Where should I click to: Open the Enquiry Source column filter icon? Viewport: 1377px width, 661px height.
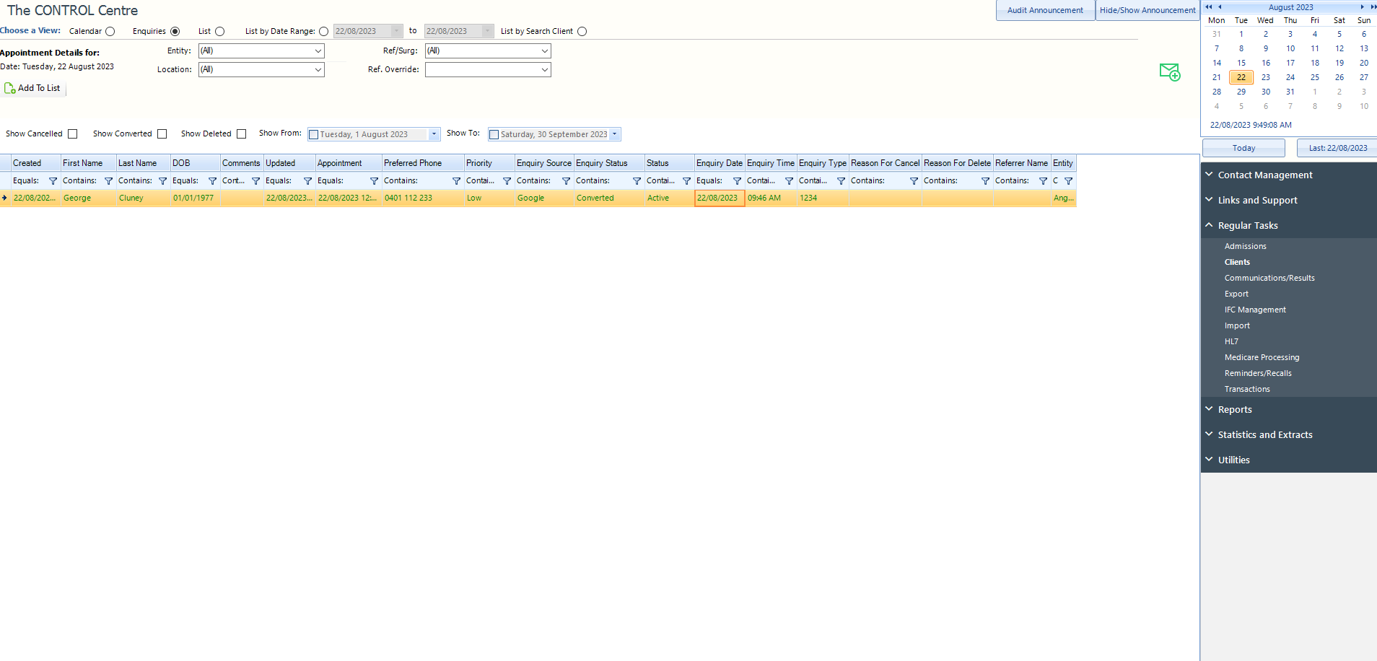[566, 181]
